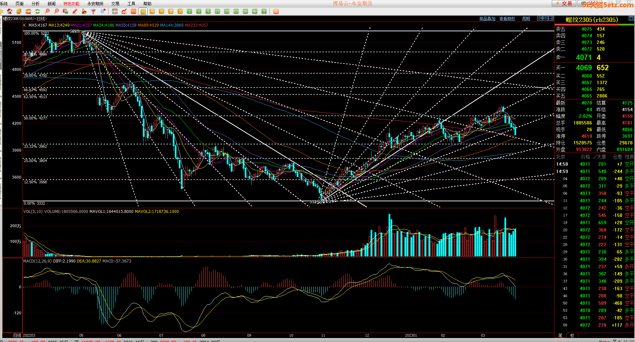This screenshot has height=342, width=635.
Task: Click the red-green buy/sell ratio bar
Action: 594,24
